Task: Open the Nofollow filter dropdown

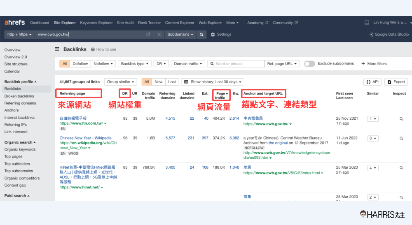Action: [103, 63]
